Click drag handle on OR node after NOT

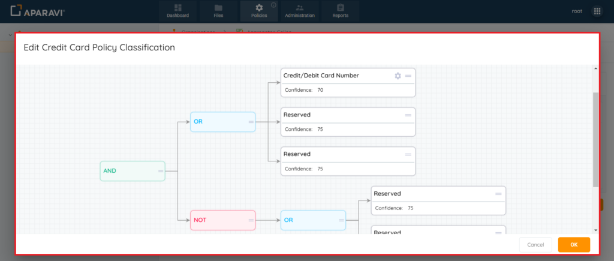pos(341,220)
